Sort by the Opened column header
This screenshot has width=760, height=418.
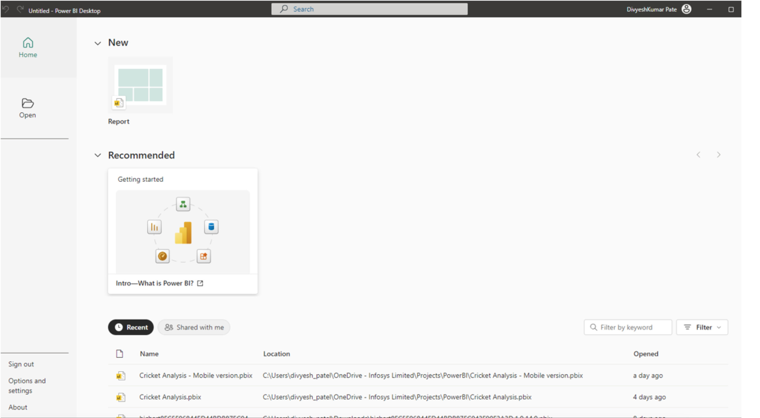(x=646, y=354)
